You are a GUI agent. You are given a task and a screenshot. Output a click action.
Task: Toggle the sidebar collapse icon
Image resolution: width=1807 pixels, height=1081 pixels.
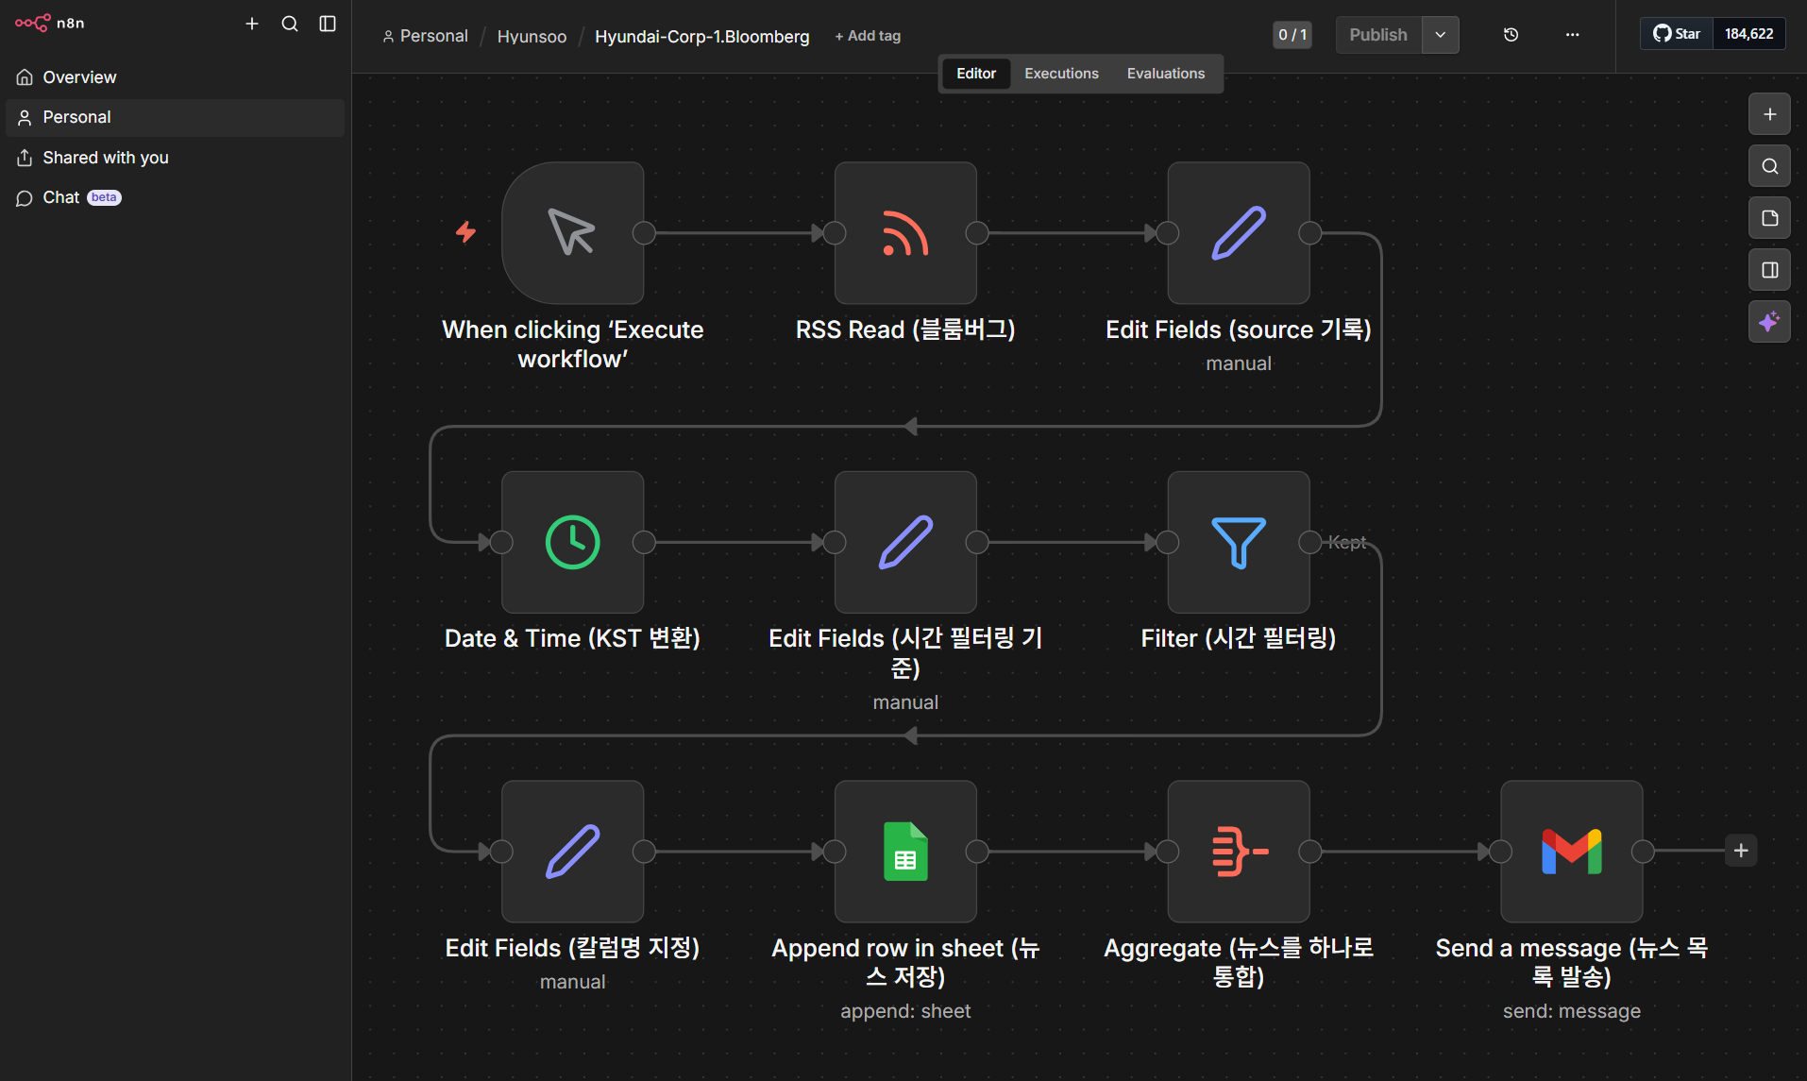(328, 24)
